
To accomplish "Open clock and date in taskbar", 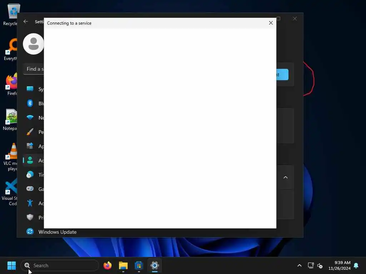I will (x=340, y=265).
